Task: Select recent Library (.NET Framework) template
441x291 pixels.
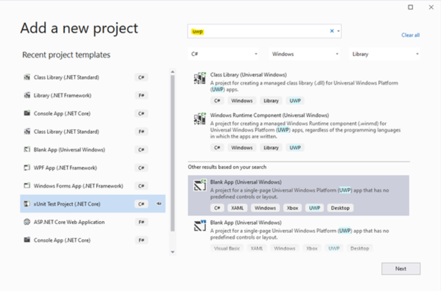Action: (x=92, y=96)
